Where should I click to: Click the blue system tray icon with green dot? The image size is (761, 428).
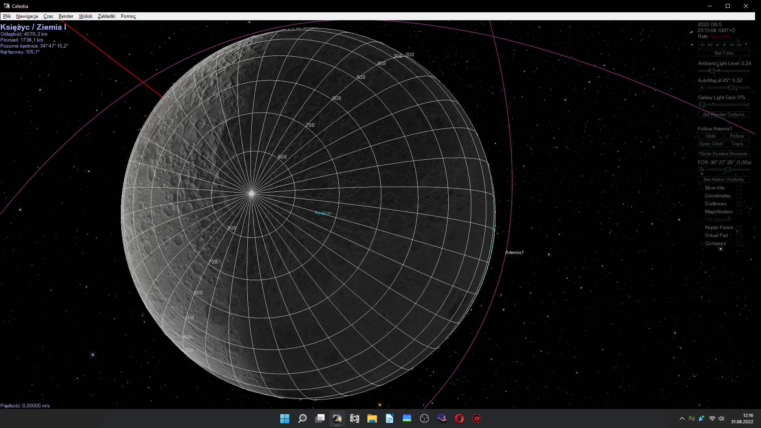click(x=702, y=418)
